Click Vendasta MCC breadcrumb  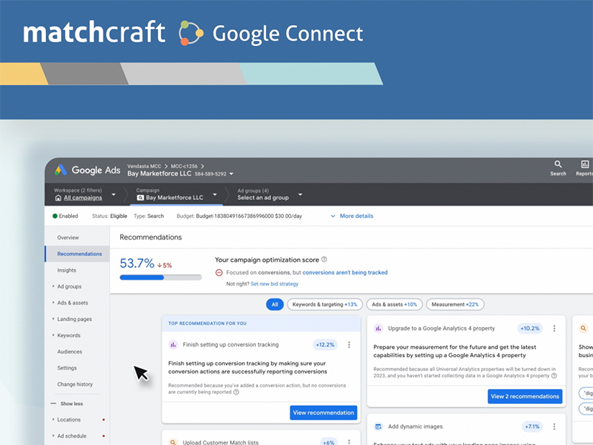(144, 166)
